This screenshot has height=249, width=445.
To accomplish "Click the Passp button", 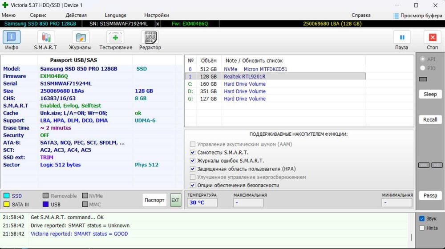I will click(430, 196).
